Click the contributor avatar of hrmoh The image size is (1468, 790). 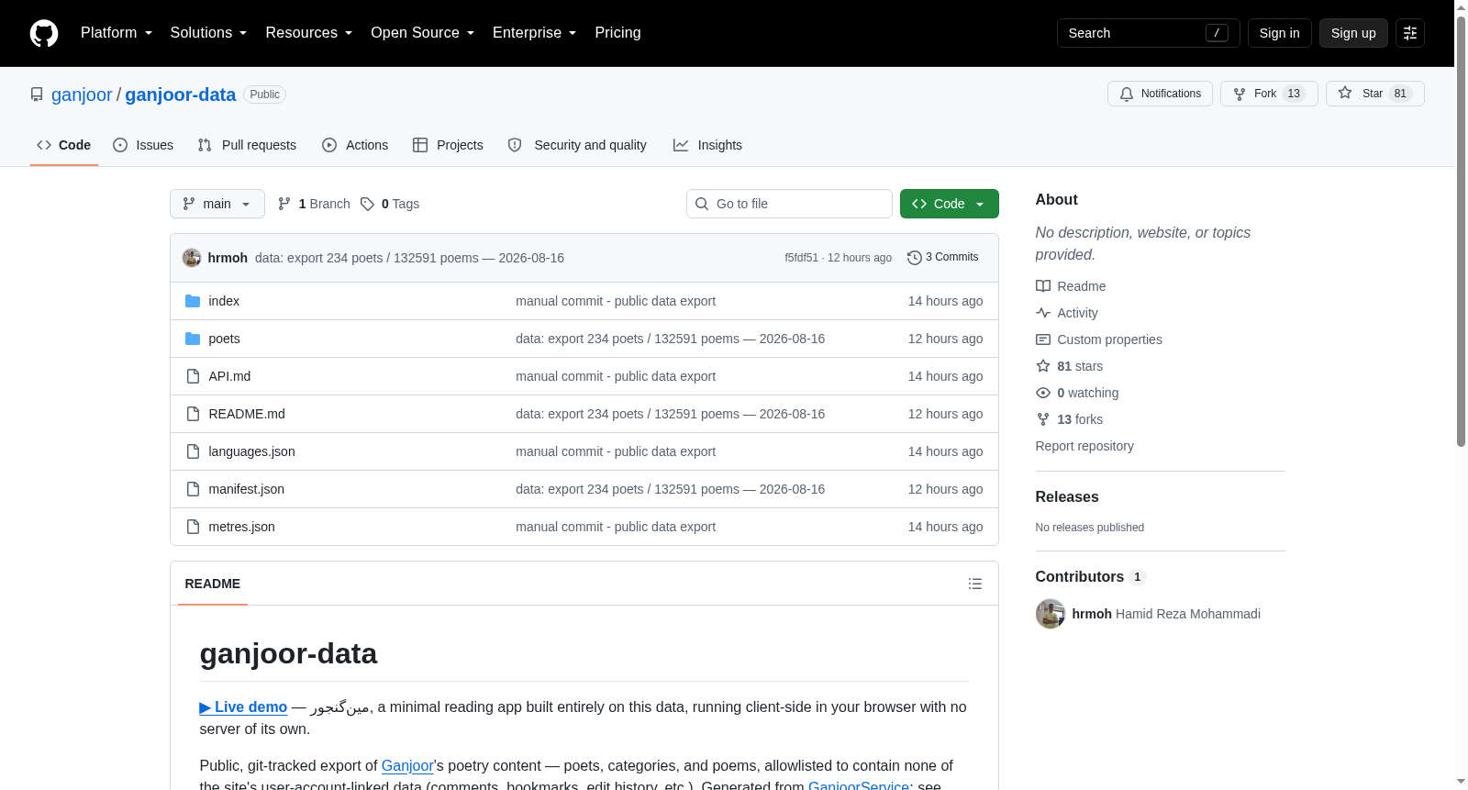coord(1051,614)
